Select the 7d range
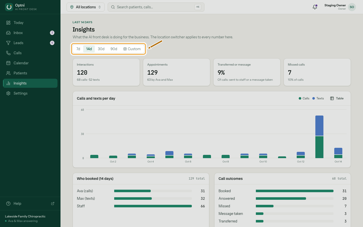This screenshot has height=227, width=363. (x=78, y=49)
